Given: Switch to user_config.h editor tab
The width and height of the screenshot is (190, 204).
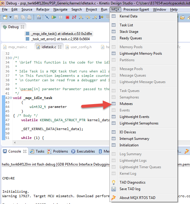Looking at the screenshot, I should [x=79, y=47].
